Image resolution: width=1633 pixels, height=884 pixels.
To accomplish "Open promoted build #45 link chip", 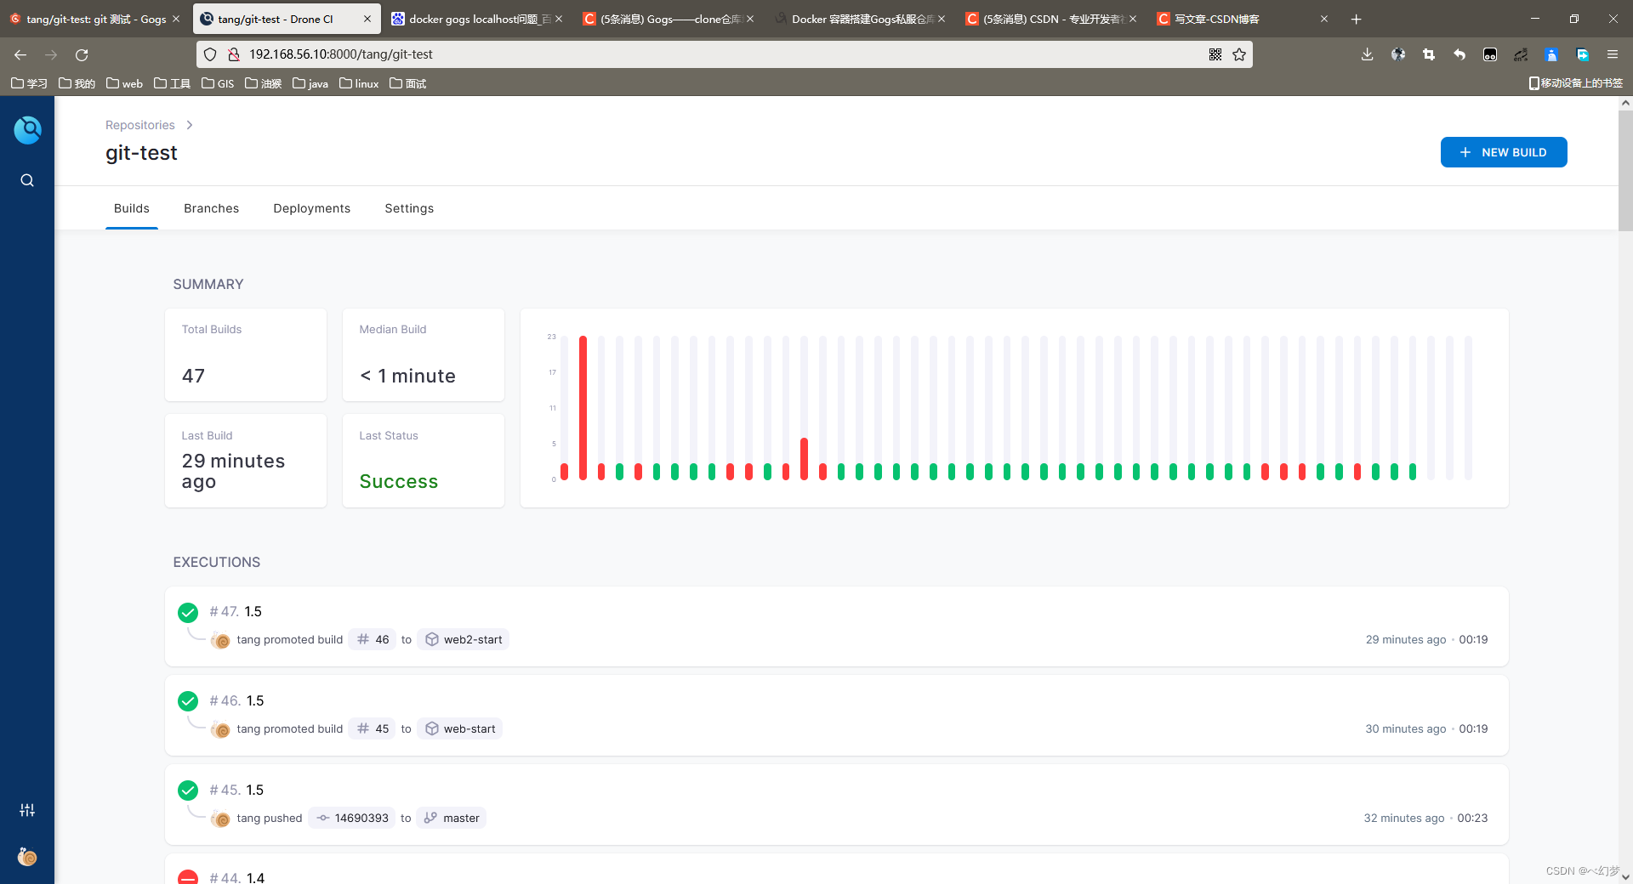I will (373, 728).
